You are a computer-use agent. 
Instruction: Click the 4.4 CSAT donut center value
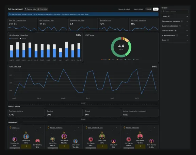point(121,46)
